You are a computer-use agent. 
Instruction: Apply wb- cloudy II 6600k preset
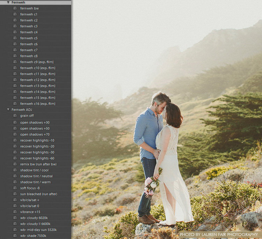(x=35, y=224)
